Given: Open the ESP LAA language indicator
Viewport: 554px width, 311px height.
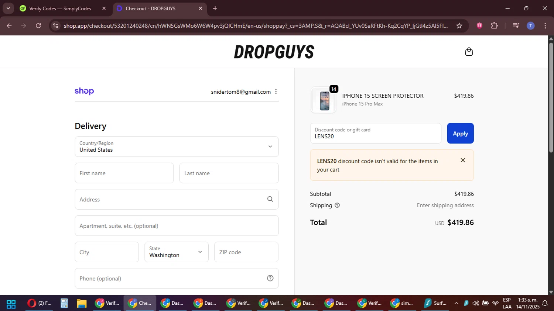Looking at the screenshot, I should [507, 303].
